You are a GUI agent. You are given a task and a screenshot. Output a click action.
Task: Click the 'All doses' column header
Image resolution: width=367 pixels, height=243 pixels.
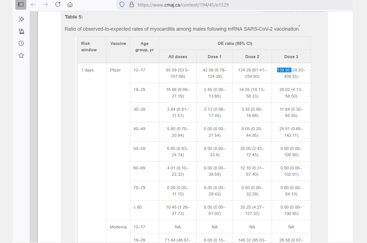pos(178,57)
